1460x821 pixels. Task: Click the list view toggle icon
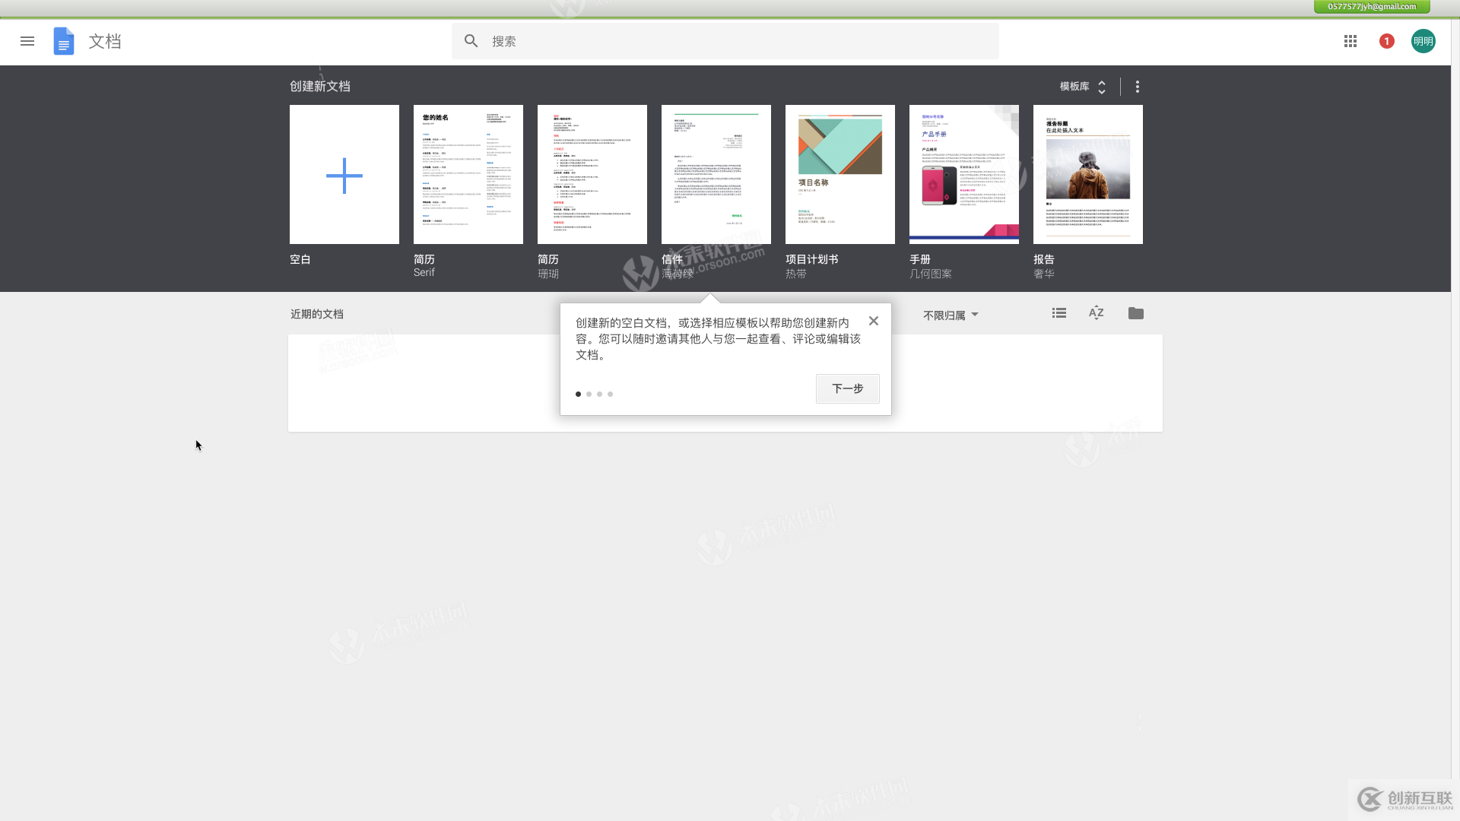(x=1059, y=312)
